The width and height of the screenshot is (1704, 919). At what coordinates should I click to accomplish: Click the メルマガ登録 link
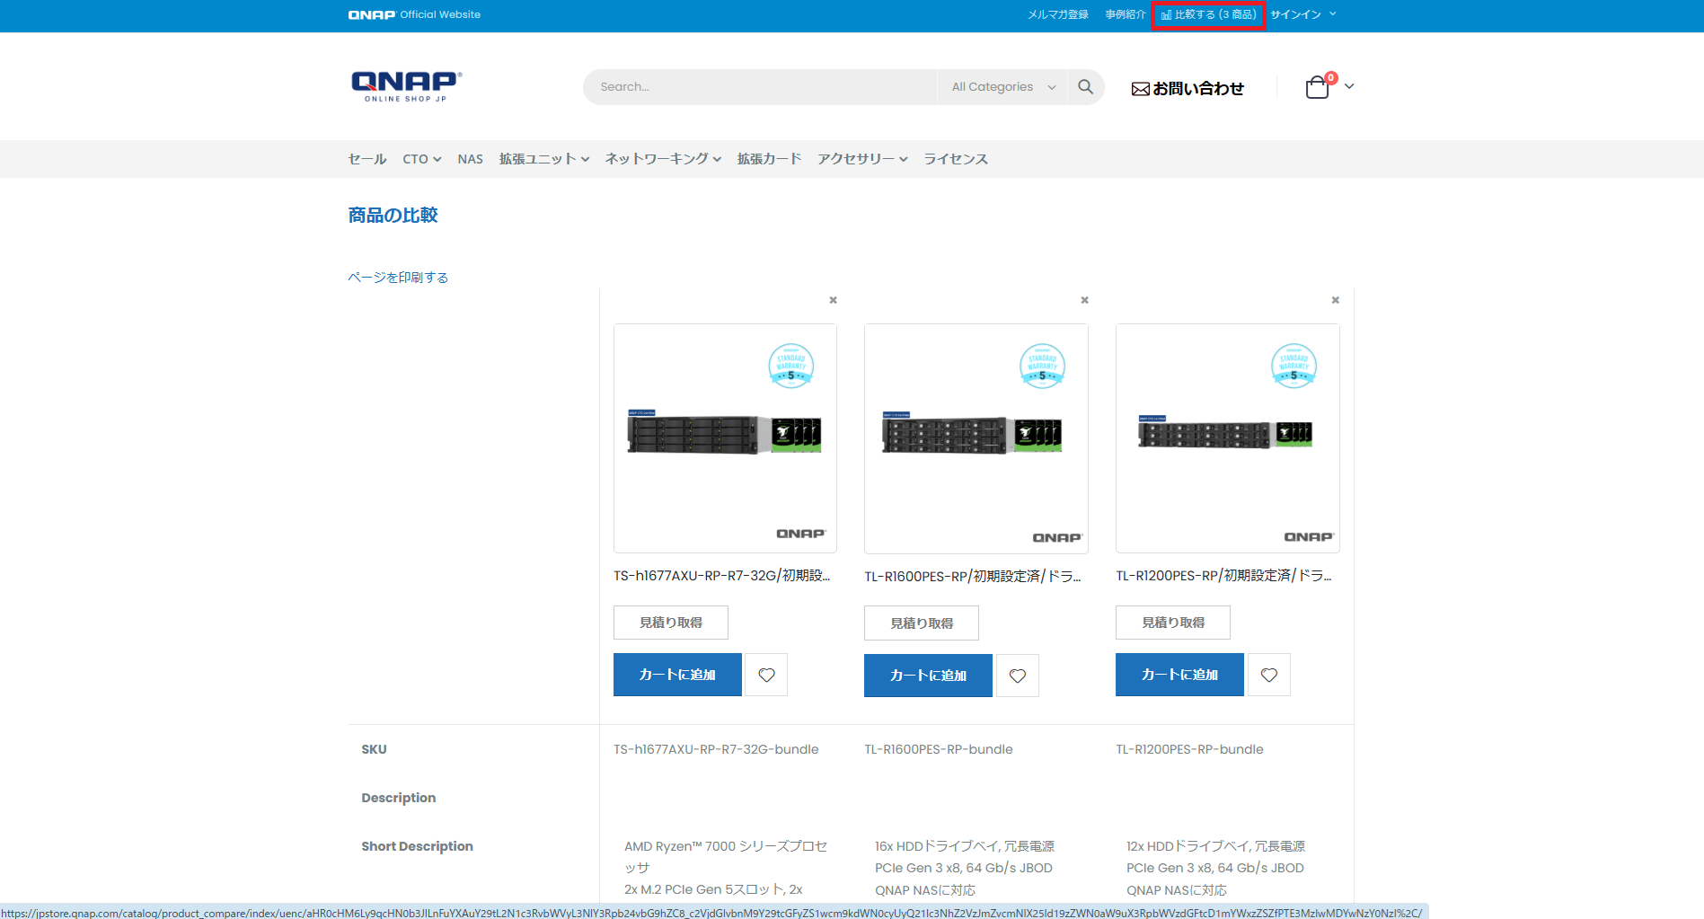pyautogui.click(x=1058, y=14)
